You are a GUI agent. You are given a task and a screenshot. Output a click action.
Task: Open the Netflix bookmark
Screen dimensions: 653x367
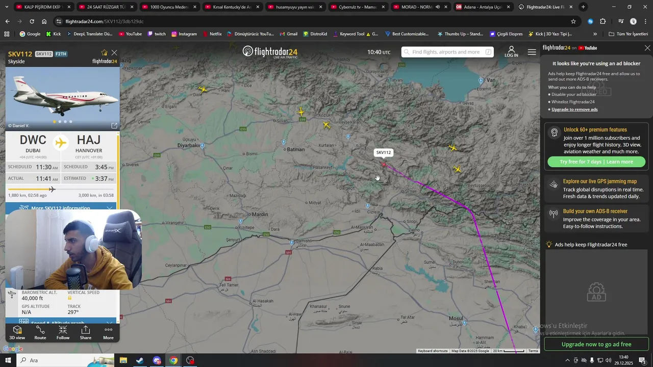212,34
